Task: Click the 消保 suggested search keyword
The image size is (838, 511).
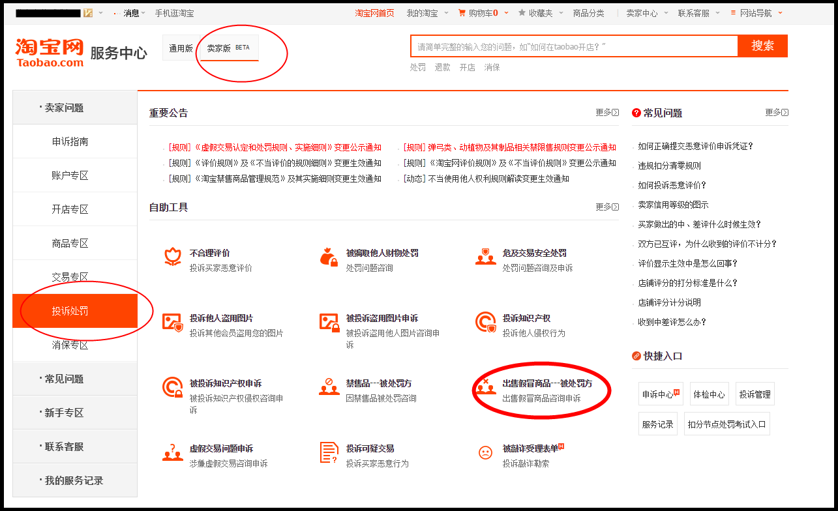Action: click(x=492, y=67)
